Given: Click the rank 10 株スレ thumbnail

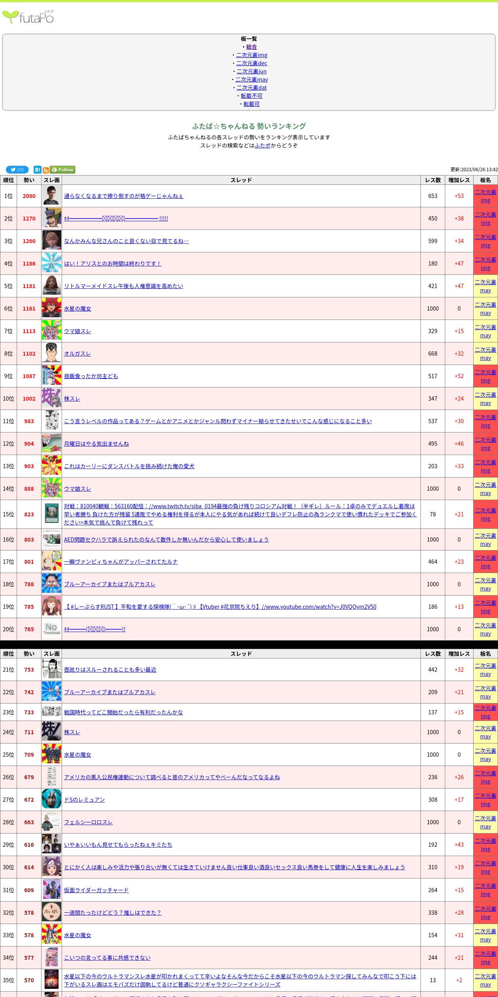Looking at the screenshot, I should [52, 398].
